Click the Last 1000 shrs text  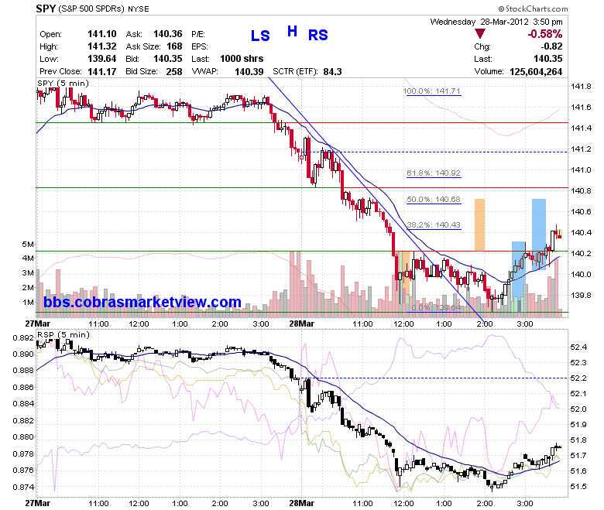click(242, 59)
